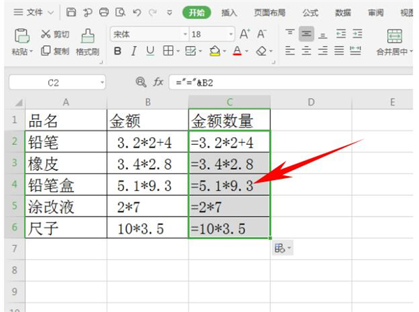Click the Save icon in quick toolbar
Screen dimensions: 419x312
(71, 13)
